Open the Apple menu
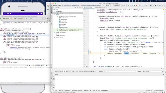This screenshot has width=166, height=93. [x=2, y=1]
